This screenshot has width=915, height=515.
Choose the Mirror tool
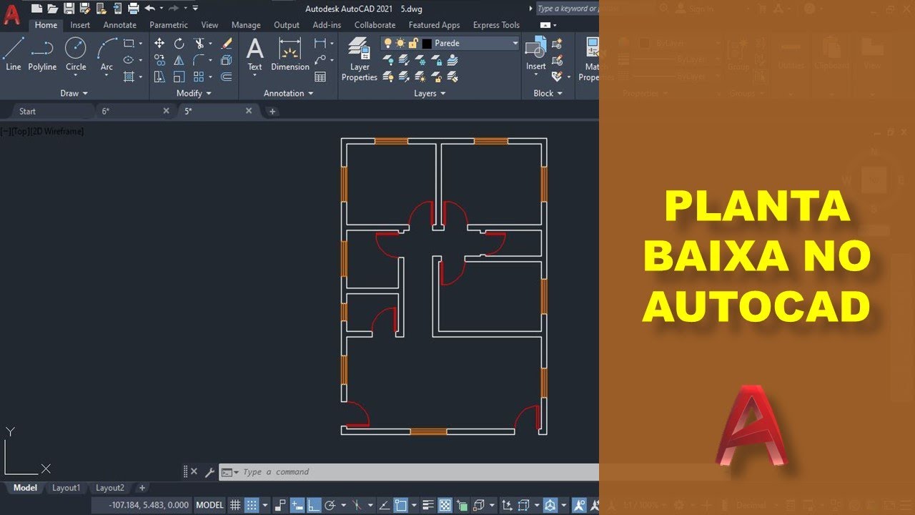(179, 60)
